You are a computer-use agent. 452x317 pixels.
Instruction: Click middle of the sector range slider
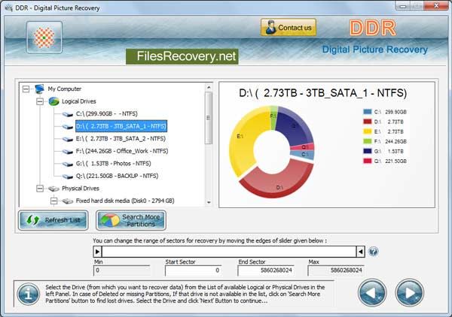coord(229,252)
